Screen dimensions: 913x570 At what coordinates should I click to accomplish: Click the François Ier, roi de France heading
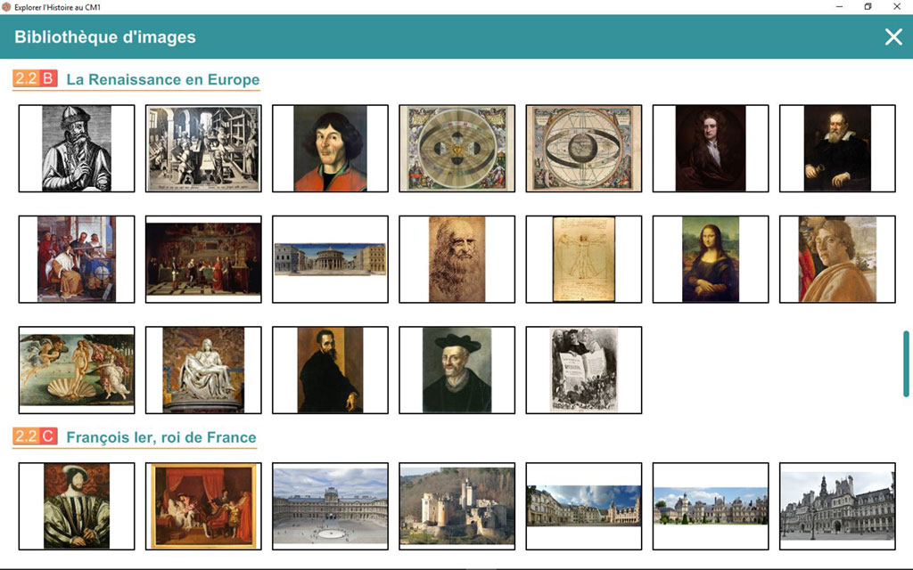(161, 437)
